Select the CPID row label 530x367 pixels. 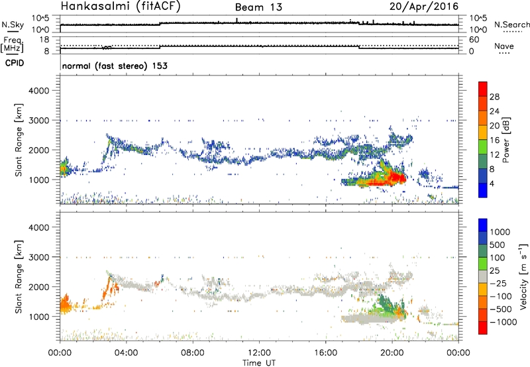(x=15, y=63)
